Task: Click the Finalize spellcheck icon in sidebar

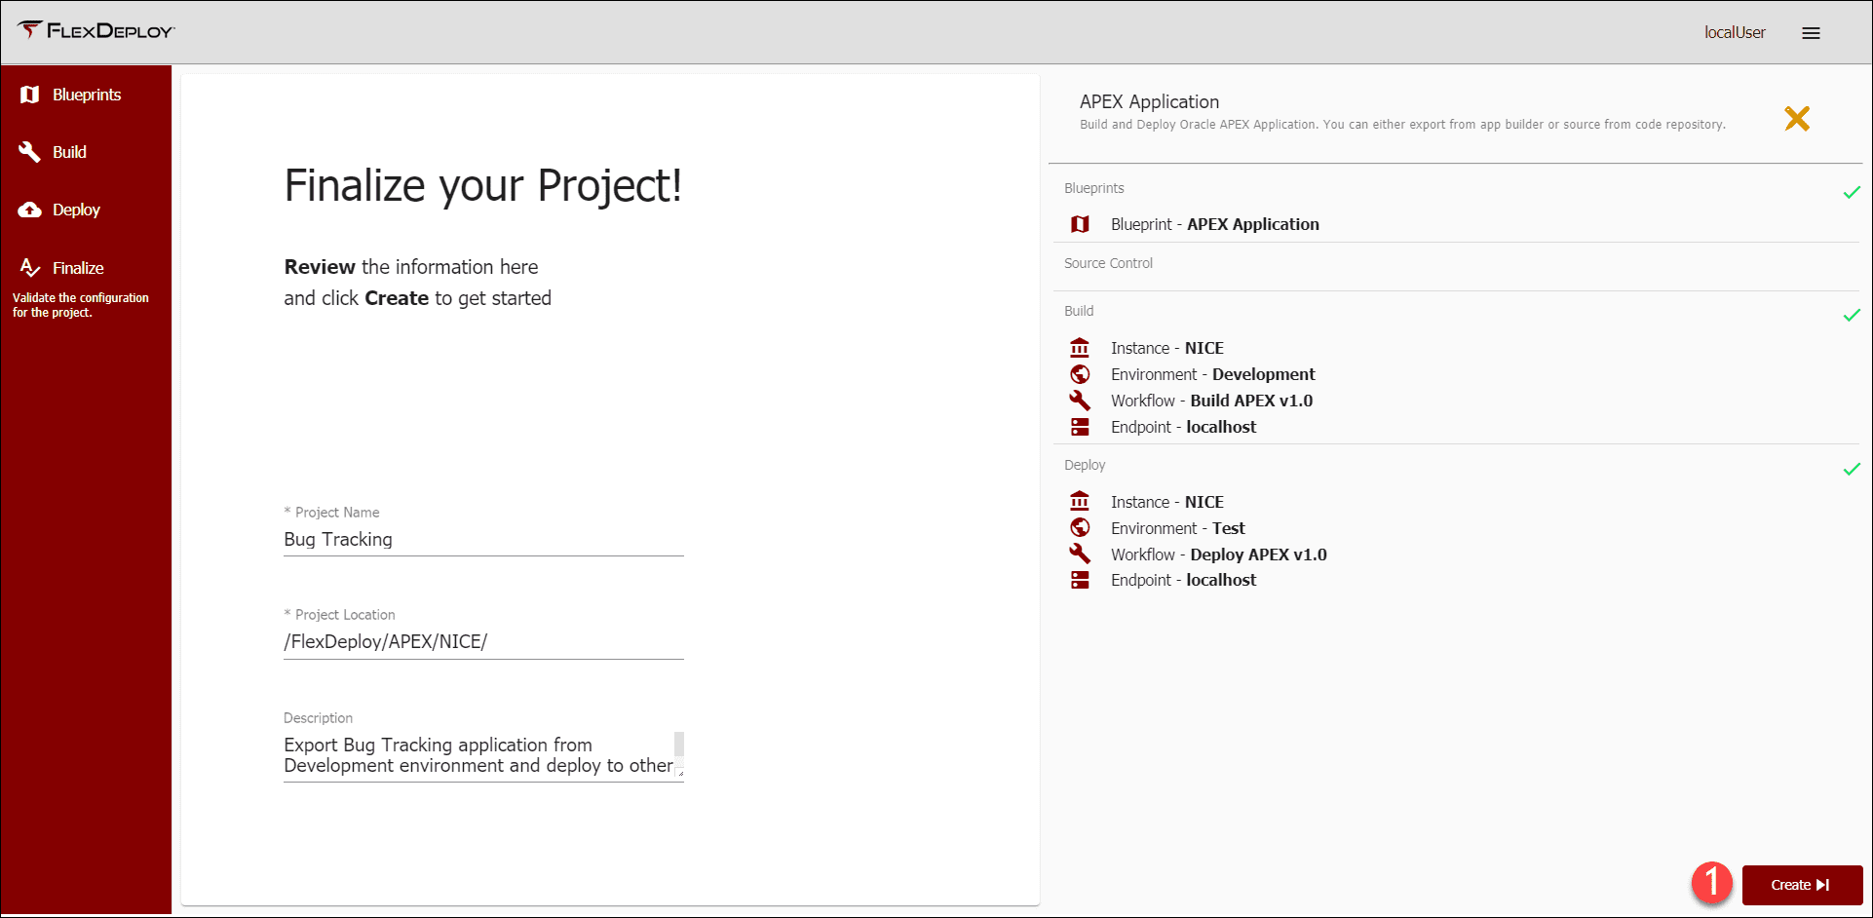Action: click(x=30, y=267)
